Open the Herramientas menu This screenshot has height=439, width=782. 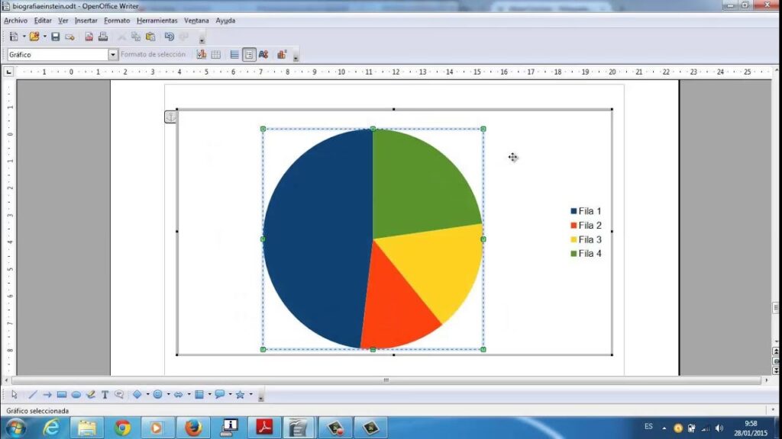coord(156,21)
